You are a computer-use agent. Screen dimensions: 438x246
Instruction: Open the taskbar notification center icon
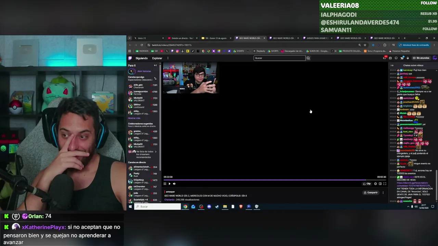(433, 207)
